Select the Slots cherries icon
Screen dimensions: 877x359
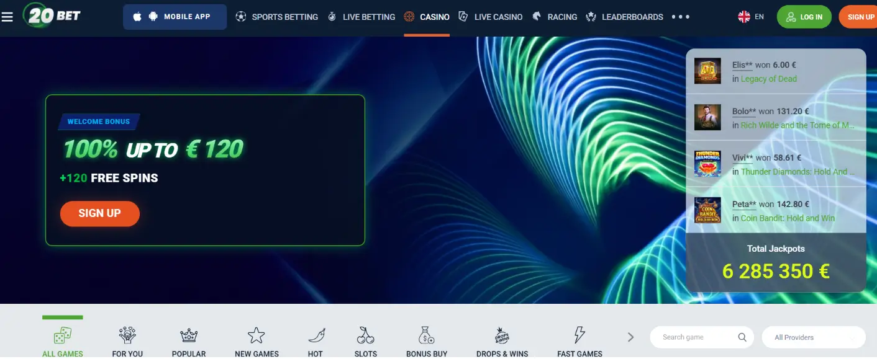(x=366, y=335)
